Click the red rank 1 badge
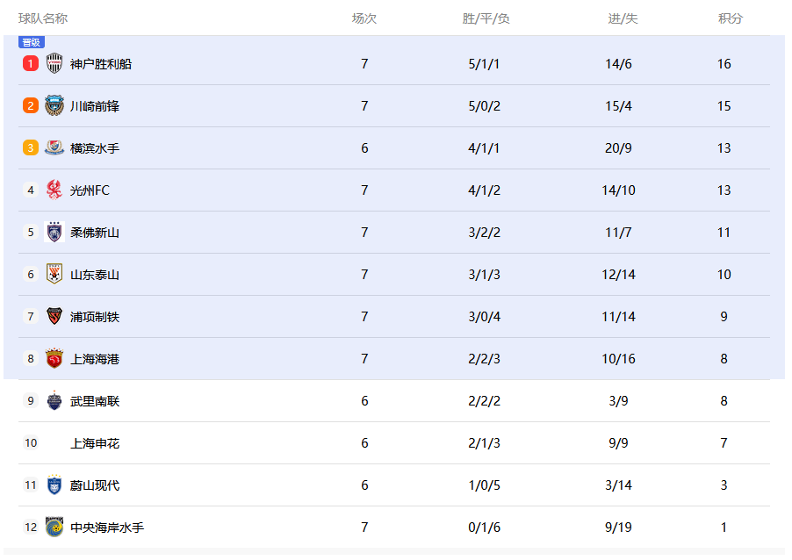This screenshot has height=560, width=792. click(31, 63)
